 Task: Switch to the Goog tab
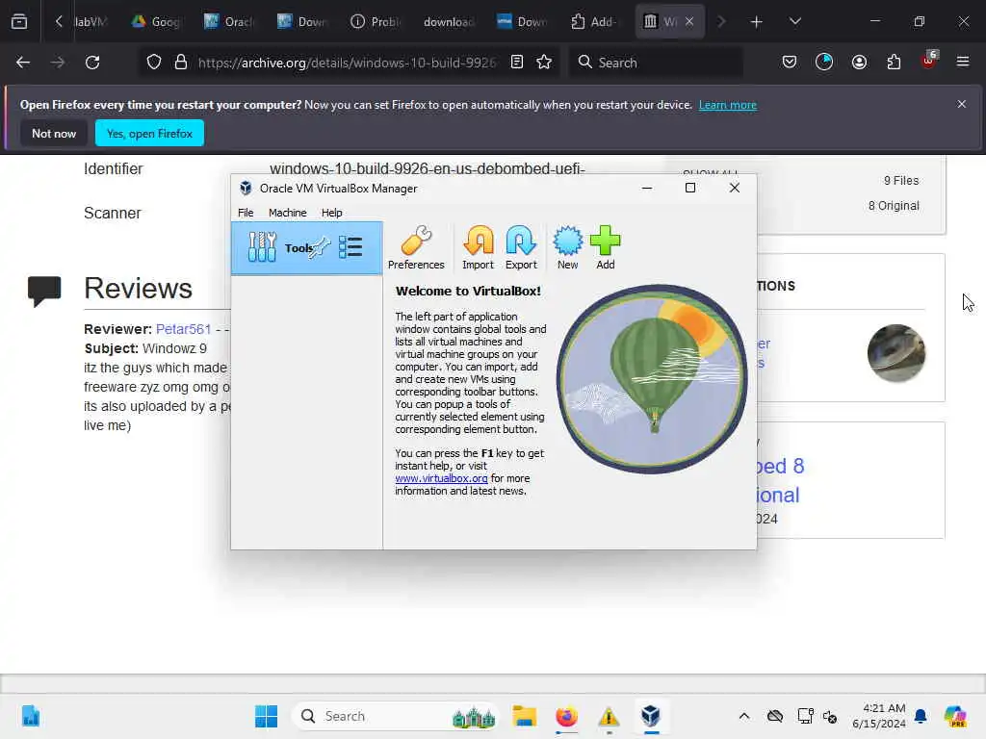(156, 21)
